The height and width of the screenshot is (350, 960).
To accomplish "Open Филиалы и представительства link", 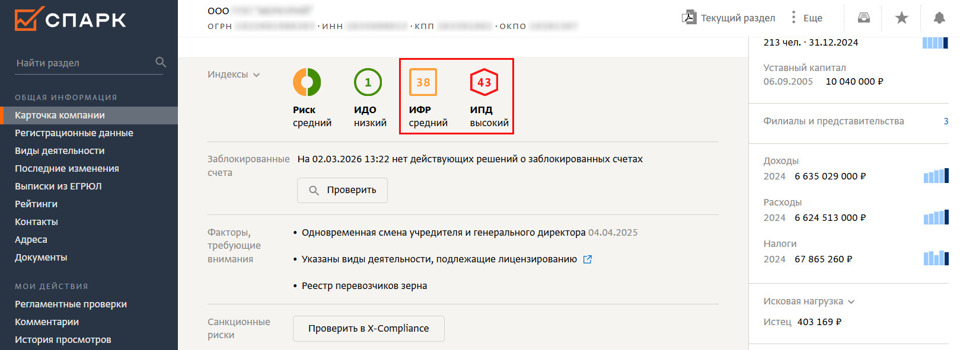I will coord(833,121).
